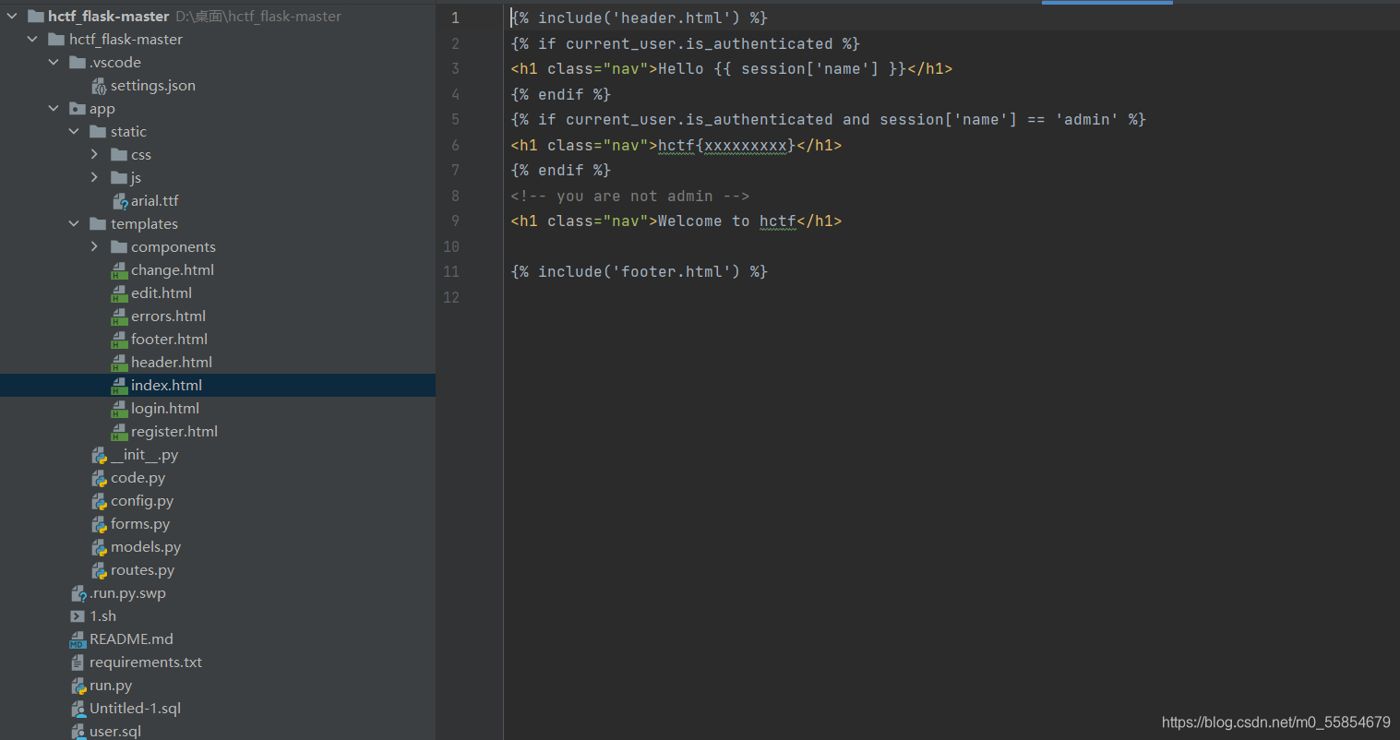Click the app folder icon
The image size is (1400, 740).
[78, 108]
